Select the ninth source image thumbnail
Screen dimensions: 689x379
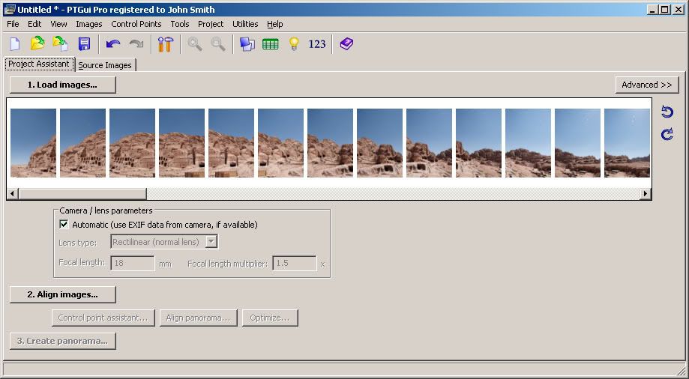(x=429, y=143)
